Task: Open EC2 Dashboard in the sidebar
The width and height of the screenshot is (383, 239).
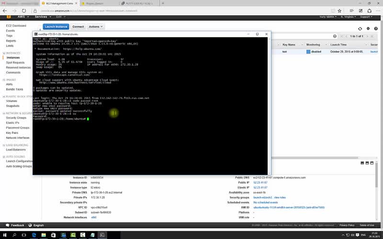Action: point(16,26)
